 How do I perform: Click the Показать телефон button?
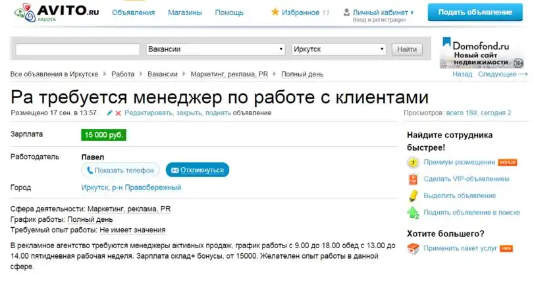click(x=120, y=170)
